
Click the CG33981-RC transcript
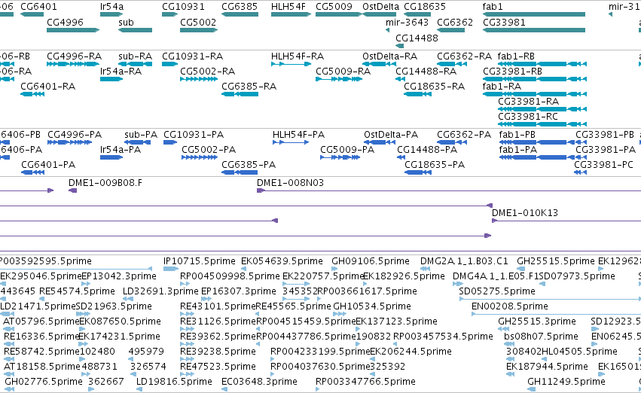click(542, 124)
